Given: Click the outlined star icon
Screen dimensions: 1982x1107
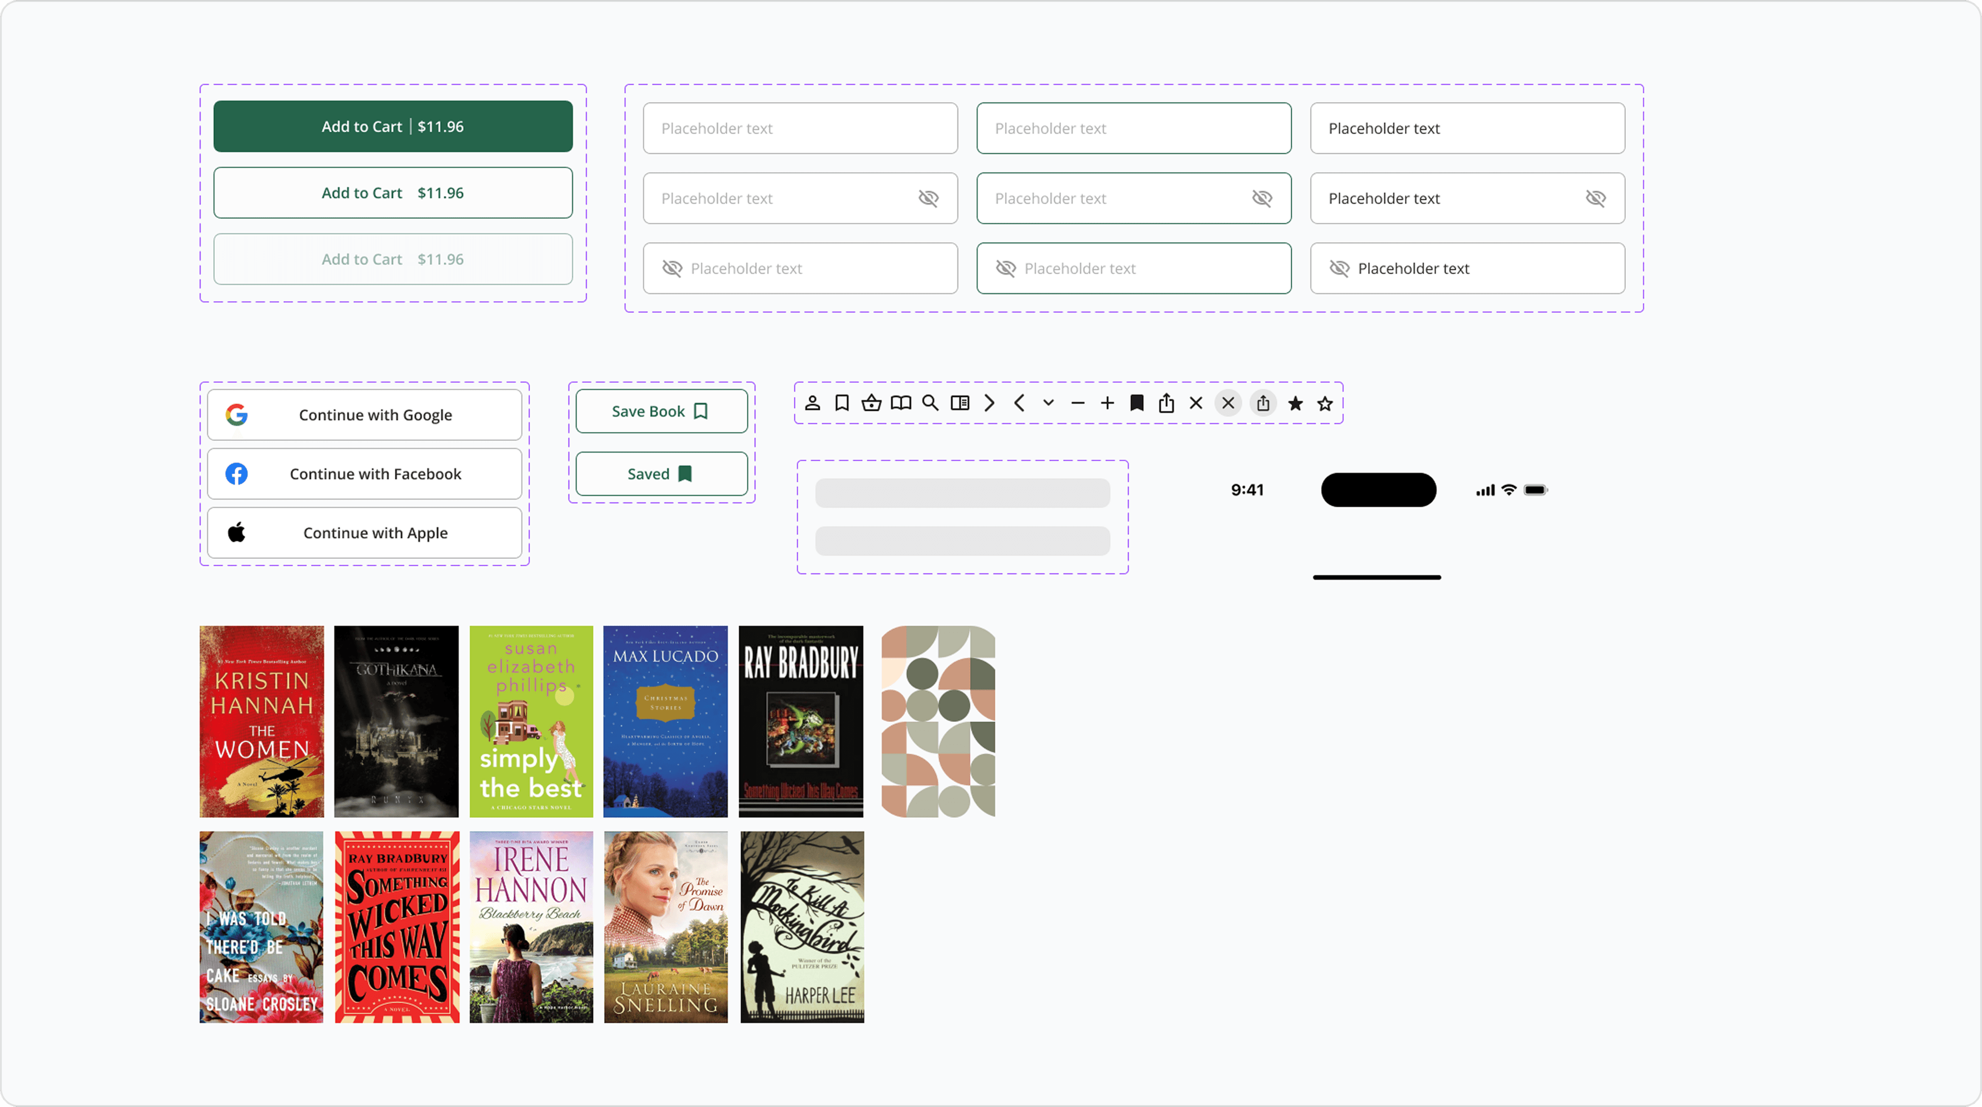Looking at the screenshot, I should click(1325, 403).
